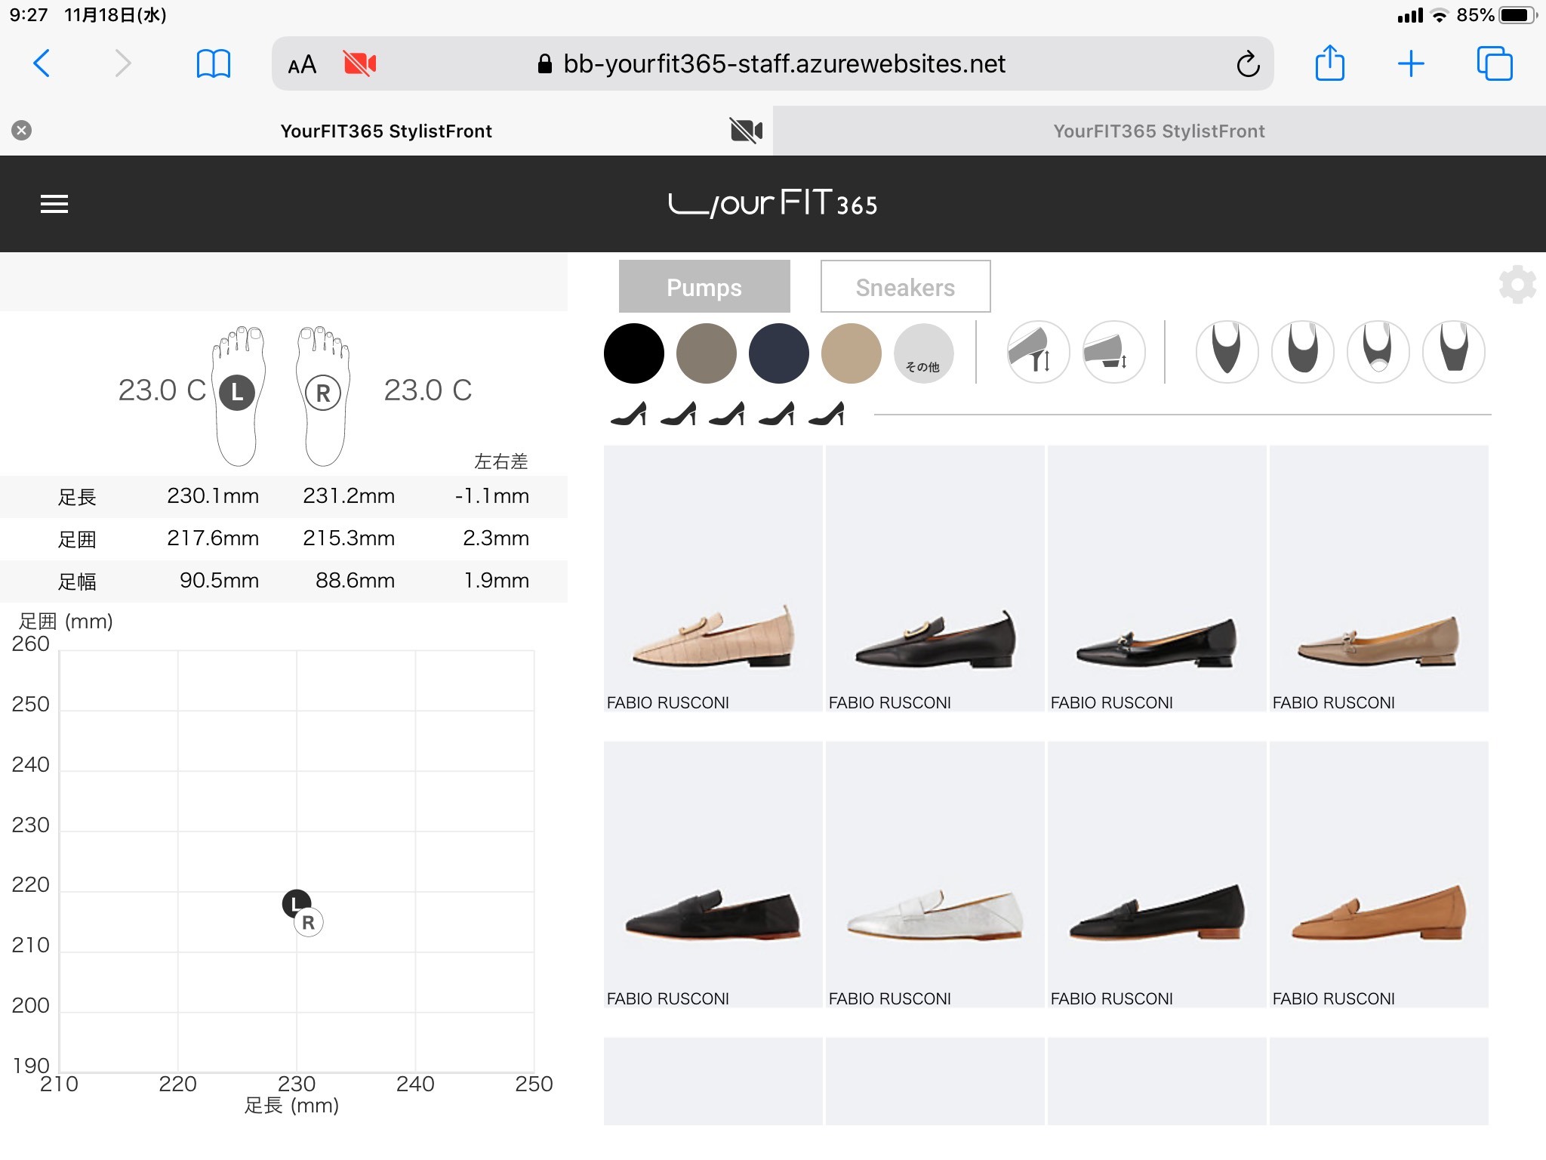Choose the open toe shape filter
Screen dimensions: 1546x1160
pos(1378,352)
